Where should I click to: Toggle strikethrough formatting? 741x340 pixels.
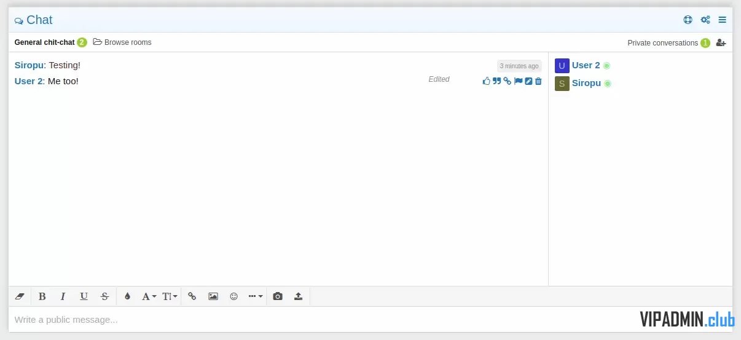point(104,296)
